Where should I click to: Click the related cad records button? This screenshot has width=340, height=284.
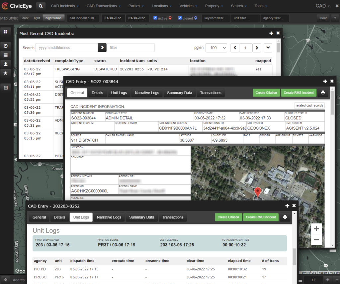pos(309,105)
